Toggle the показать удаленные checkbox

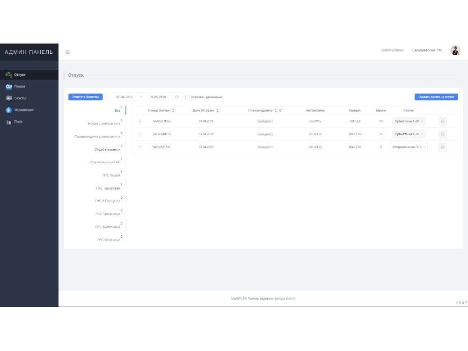(187, 97)
